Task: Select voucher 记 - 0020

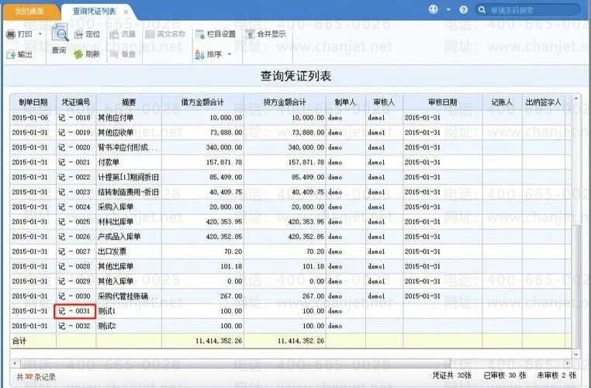Action: pyautogui.click(x=74, y=147)
